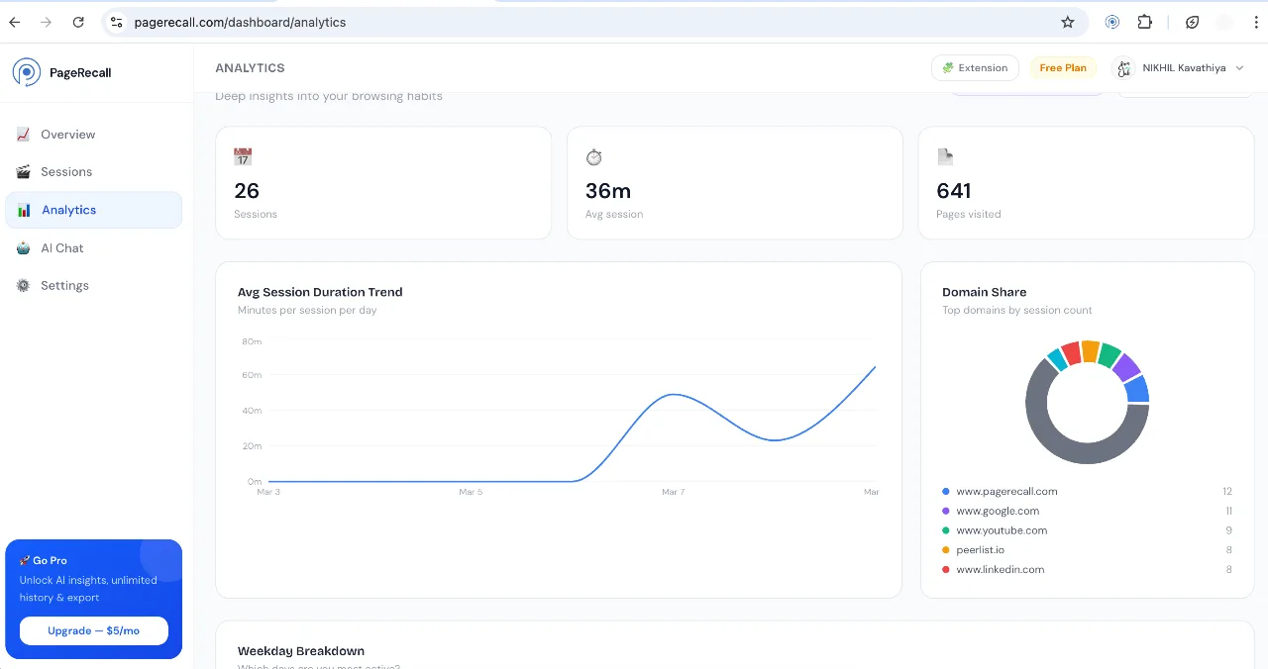
Task: Go to Settings in sidebar
Action: coord(93,286)
